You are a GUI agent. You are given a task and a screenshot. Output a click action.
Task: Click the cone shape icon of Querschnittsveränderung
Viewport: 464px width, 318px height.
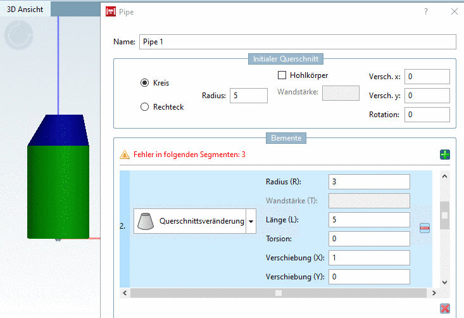[x=146, y=221]
